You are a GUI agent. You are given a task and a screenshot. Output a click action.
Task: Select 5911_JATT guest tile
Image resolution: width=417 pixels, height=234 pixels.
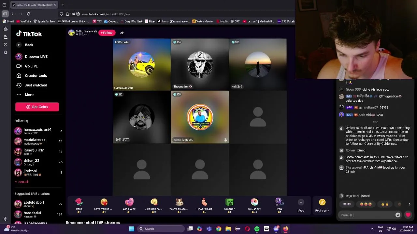[x=142, y=117]
